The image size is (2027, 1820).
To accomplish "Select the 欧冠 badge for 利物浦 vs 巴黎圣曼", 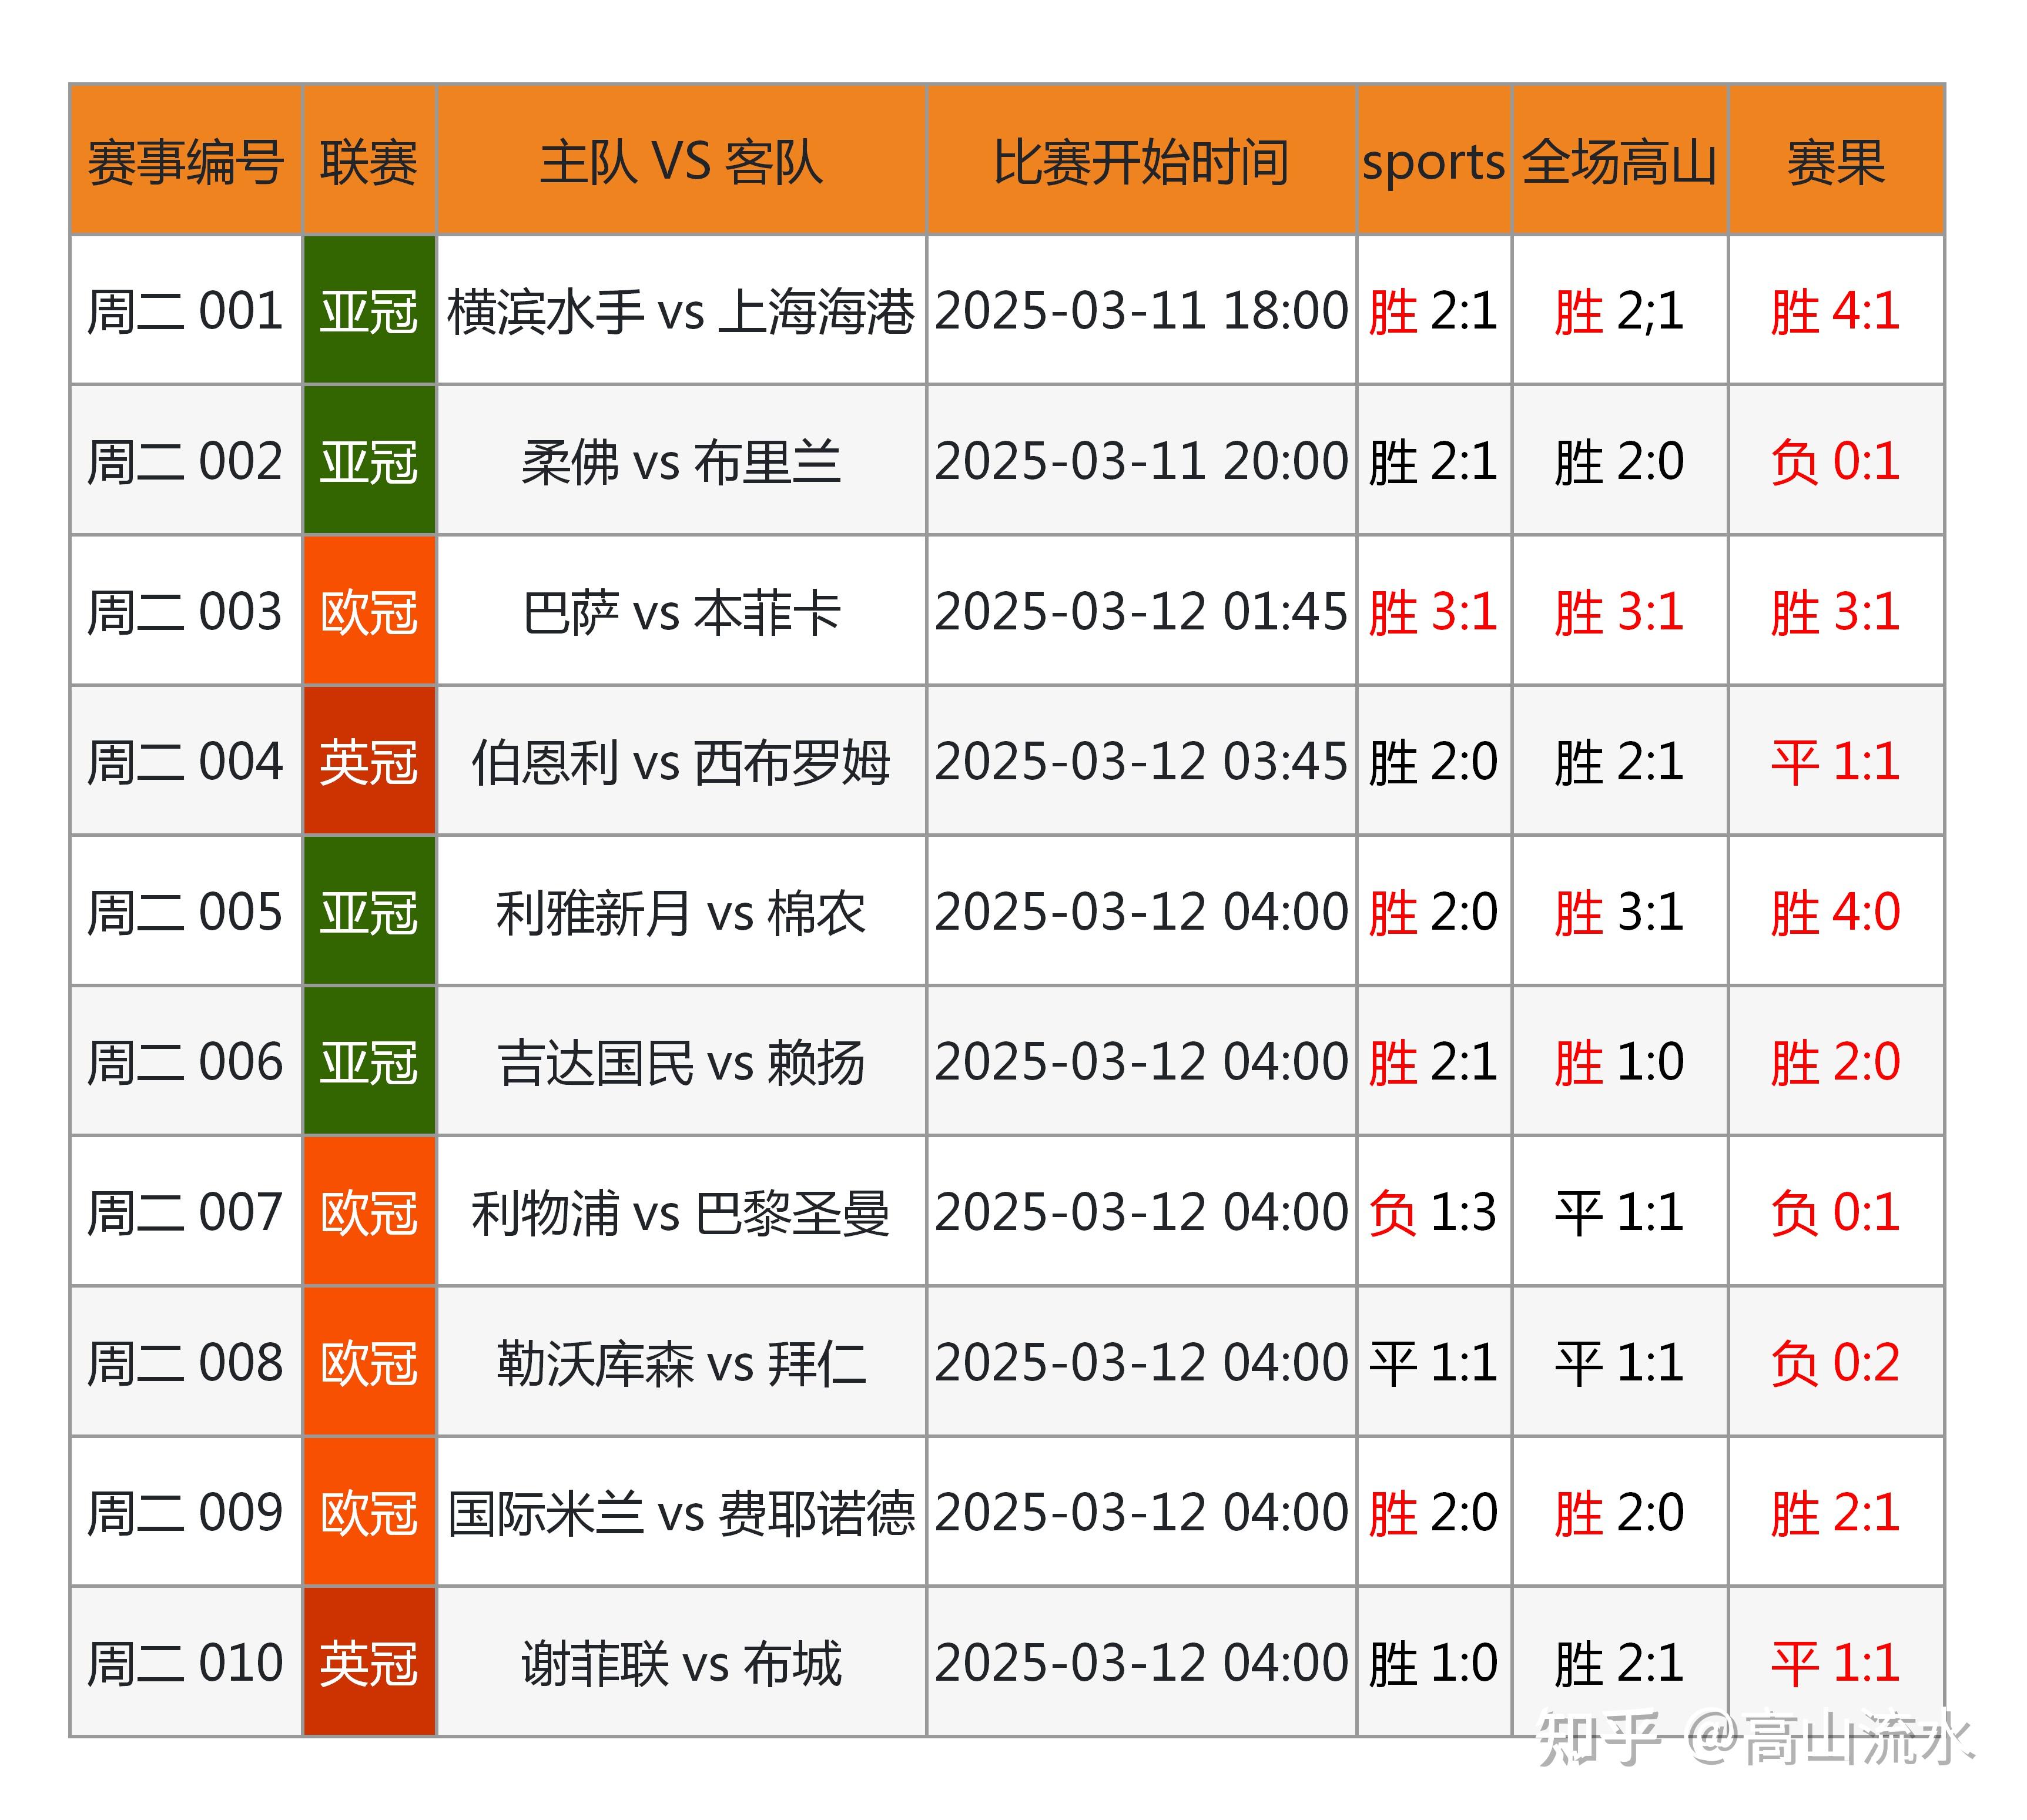I will (x=370, y=1213).
